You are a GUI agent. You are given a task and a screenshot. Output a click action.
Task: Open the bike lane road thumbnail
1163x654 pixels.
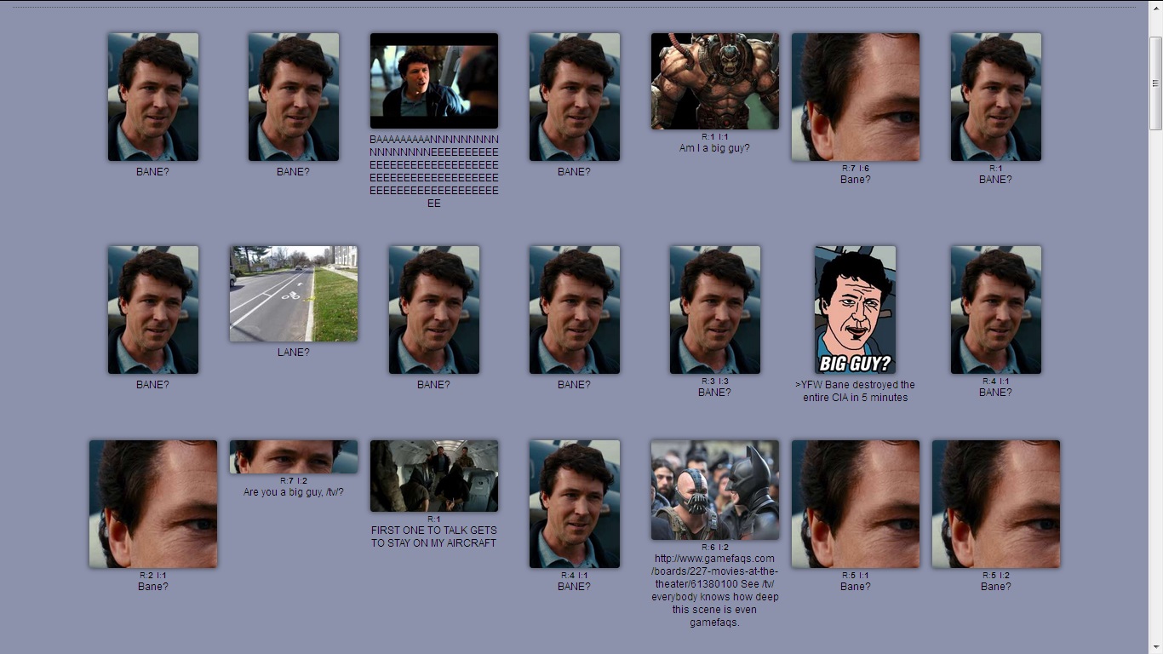coord(294,294)
